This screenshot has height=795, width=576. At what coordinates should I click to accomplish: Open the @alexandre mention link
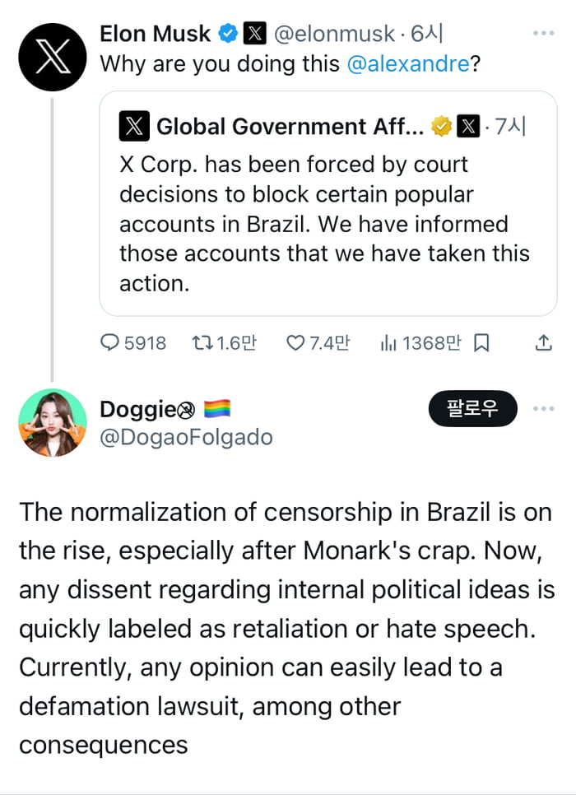[408, 64]
